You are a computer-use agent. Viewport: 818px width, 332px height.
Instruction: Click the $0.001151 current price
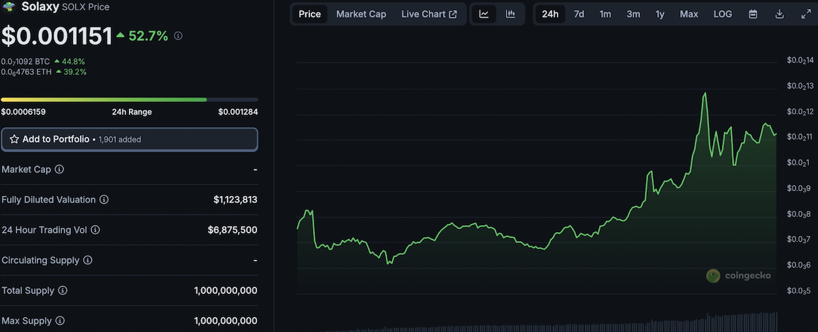click(x=57, y=36)
